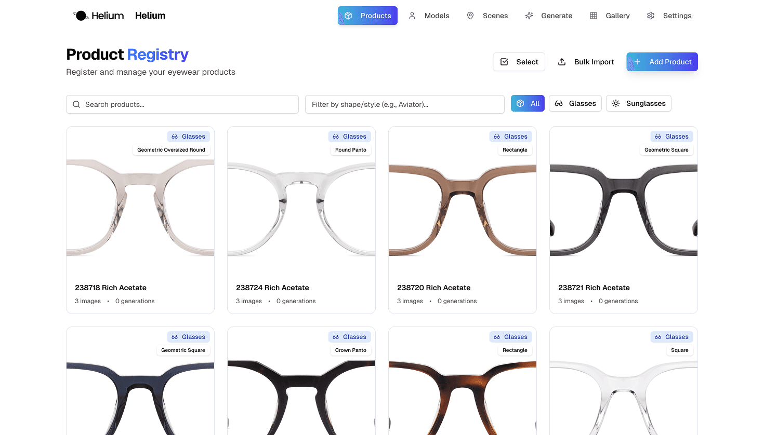Click the Geometric Oversized Round tag
The width and height of the screenshot is (764, 435).
tap(171, 150)
